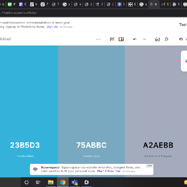This screenshot has width=187, height=187.
Task: Open Settings gear on the taskbar
Action: [87, 182]
